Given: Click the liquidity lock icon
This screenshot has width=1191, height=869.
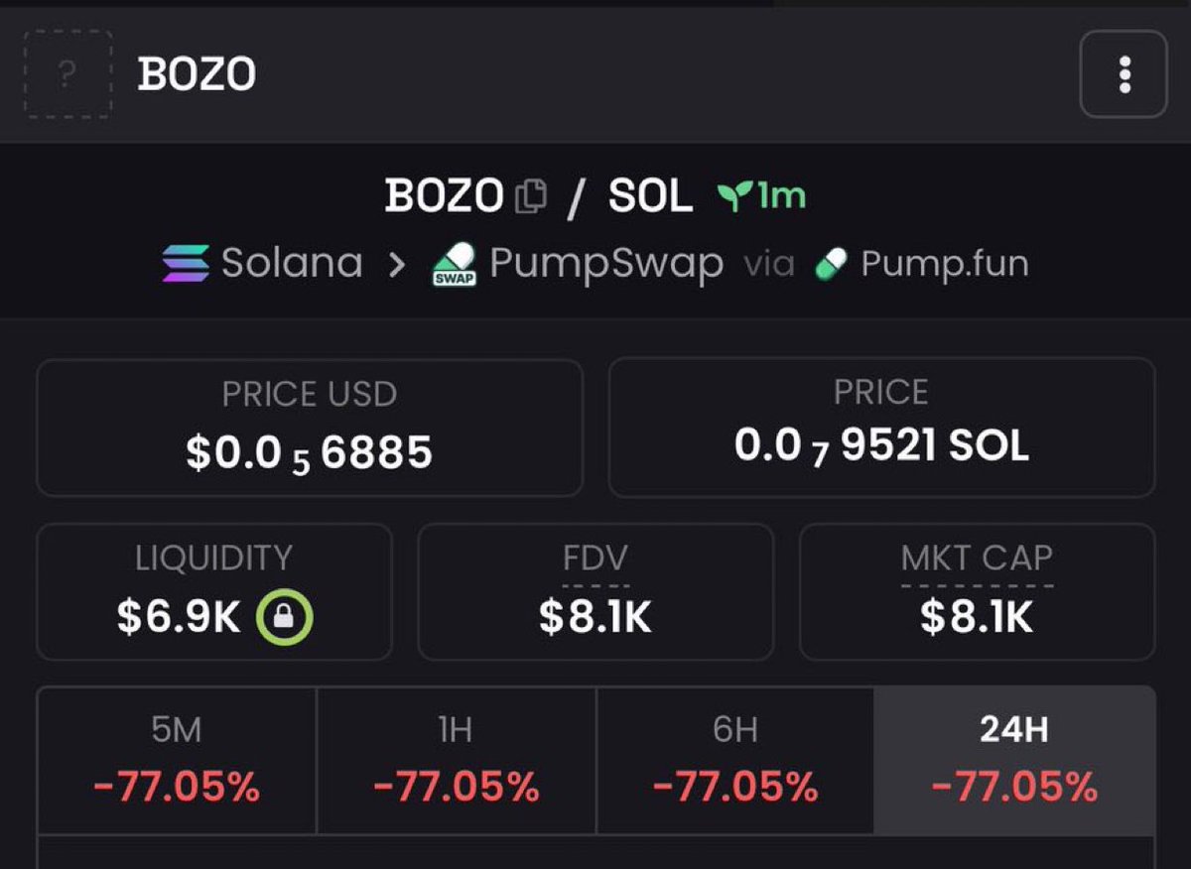Looking at the screenshot, I should click(284, 618).
